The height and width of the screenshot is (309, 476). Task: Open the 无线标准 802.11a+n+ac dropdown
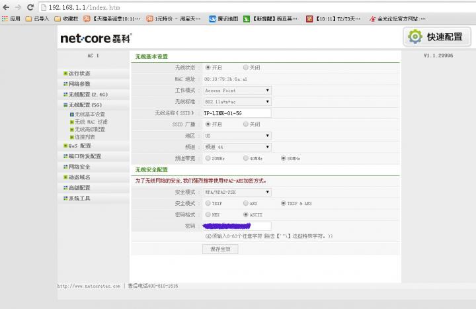[x=237, y=101]
